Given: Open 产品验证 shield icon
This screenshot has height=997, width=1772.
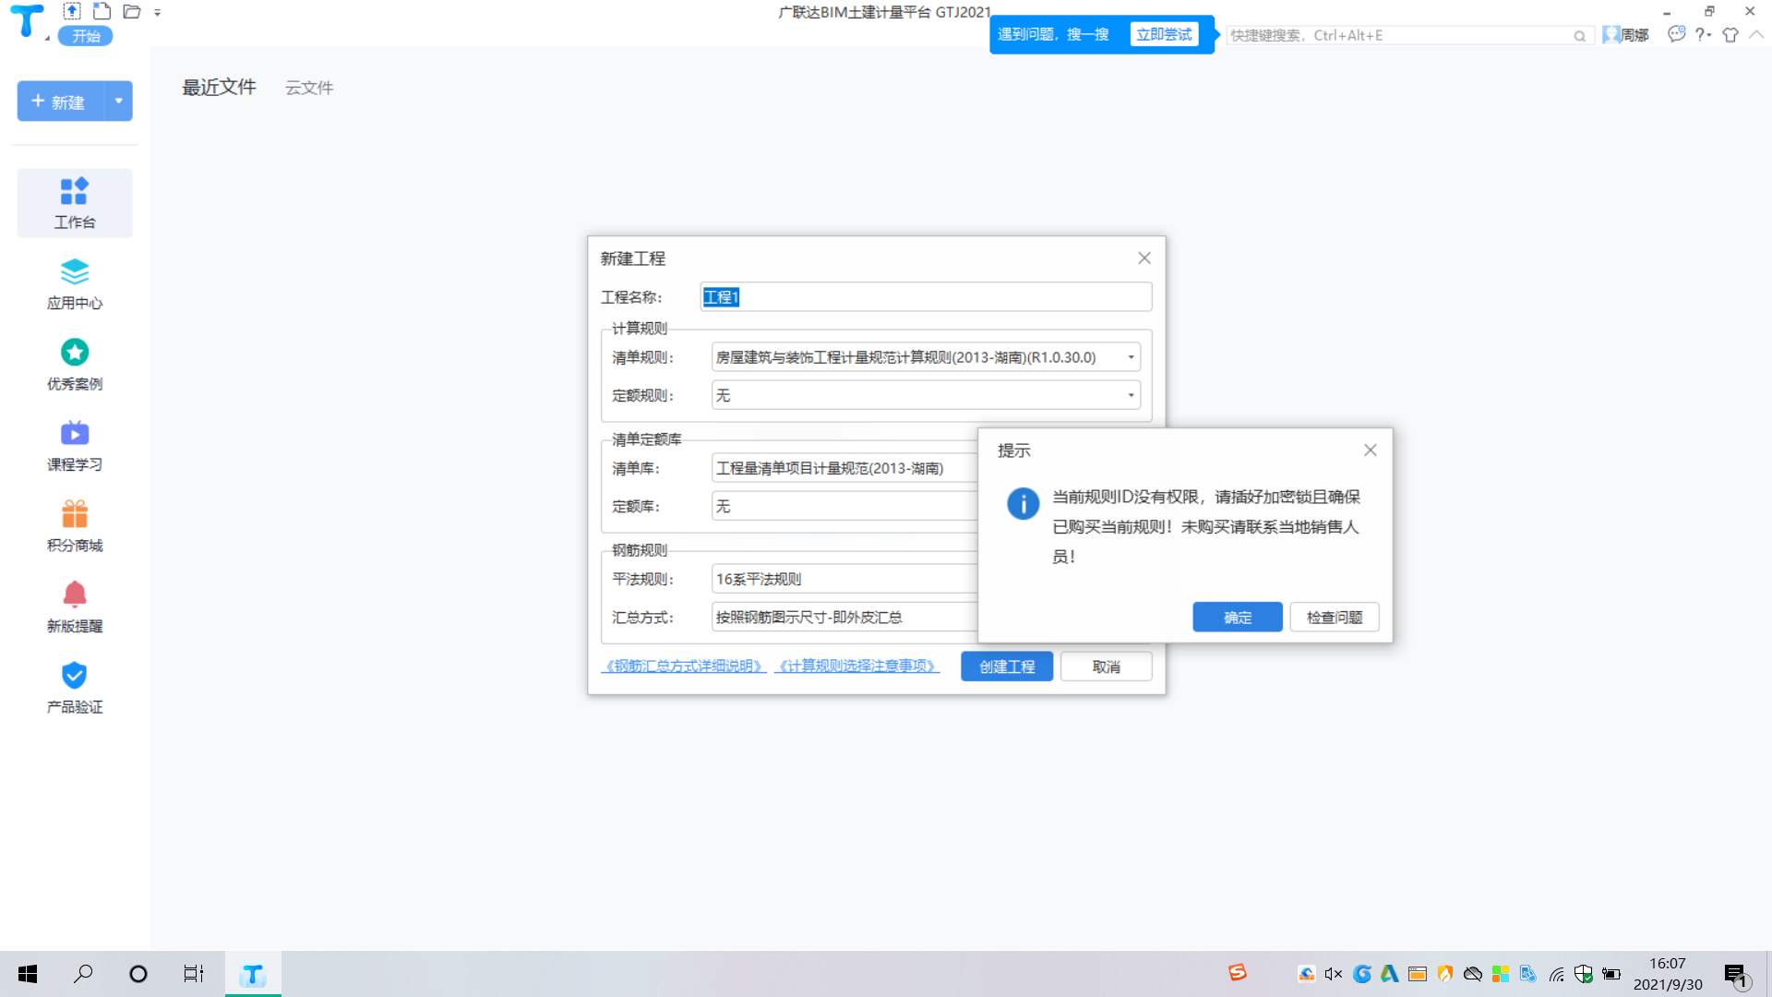Looking at the screenshot, I should pos(74,688).
